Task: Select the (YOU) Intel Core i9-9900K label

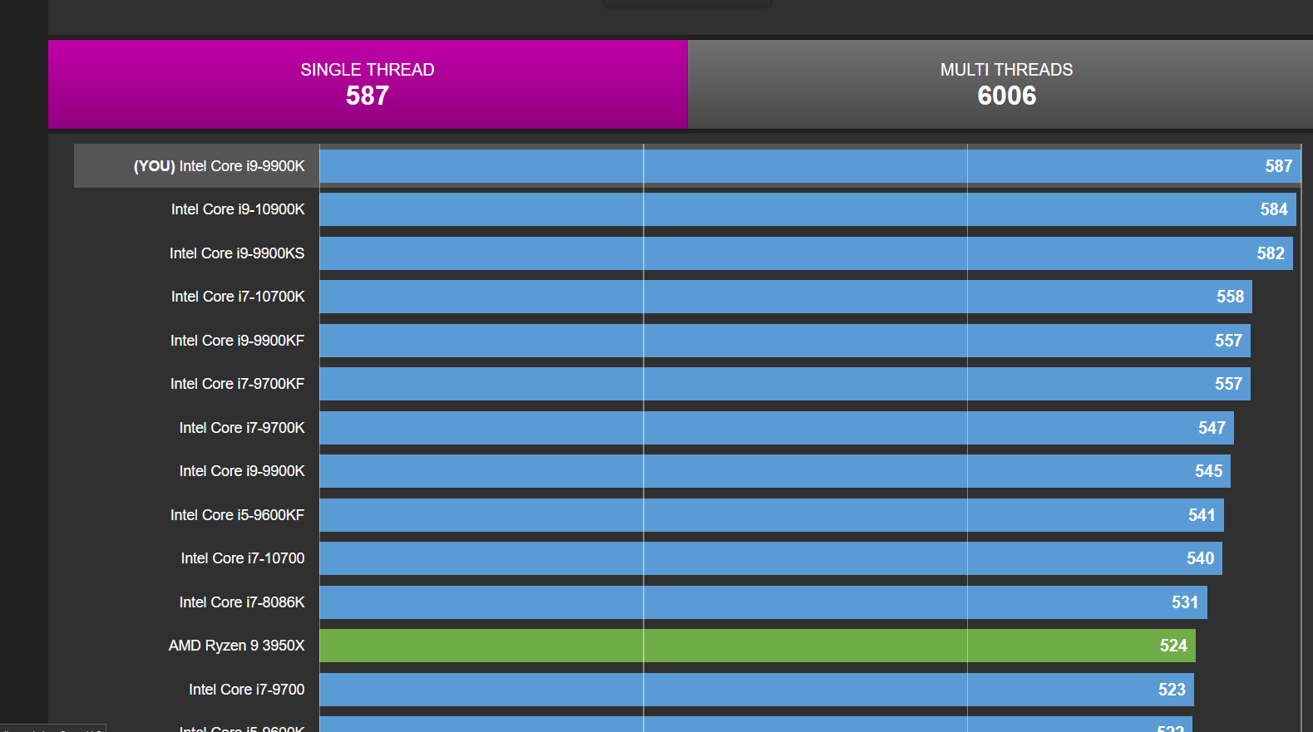Action: pos(220,166)
